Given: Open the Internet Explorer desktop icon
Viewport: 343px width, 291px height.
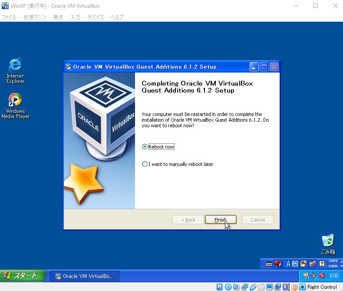Looking at the screenshot, I should tap(15, 70).
